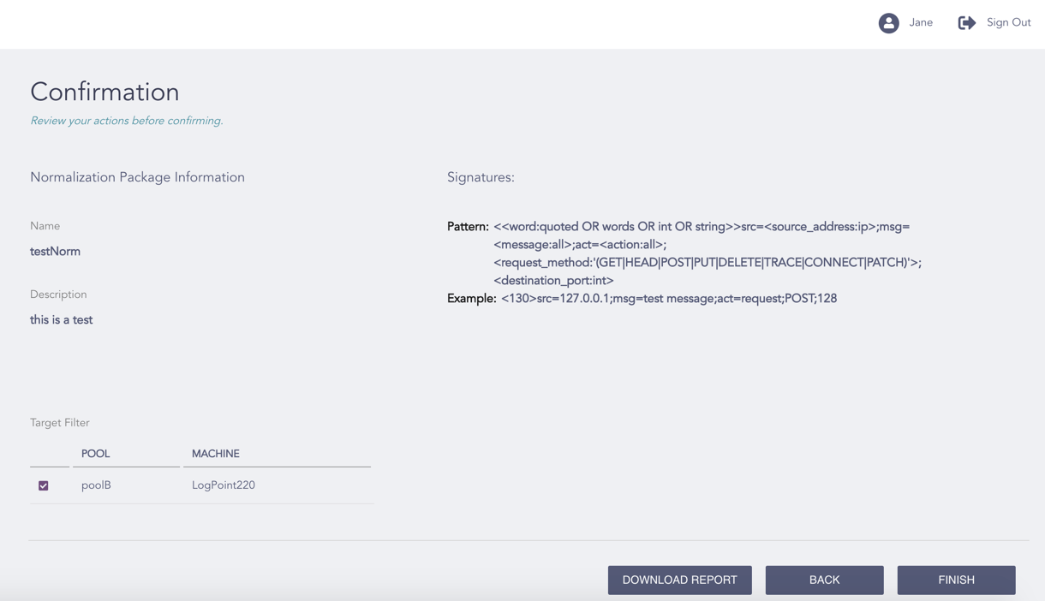The image size is (1045, 601).
Task: Click the description text 'this is a test'
Action: tap(61, 319)
